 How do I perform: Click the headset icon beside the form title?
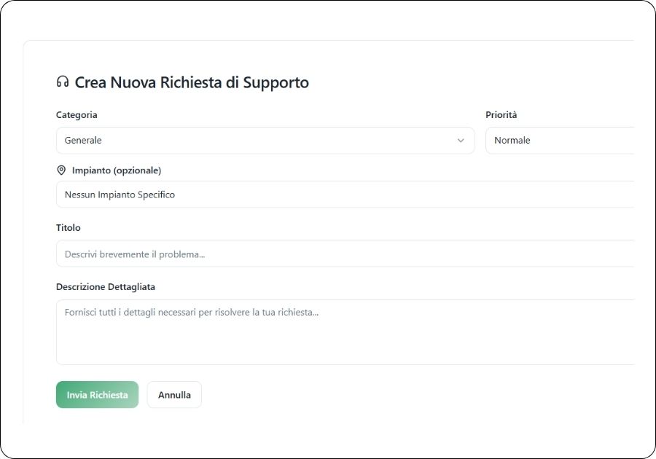[x=63, y=82]
